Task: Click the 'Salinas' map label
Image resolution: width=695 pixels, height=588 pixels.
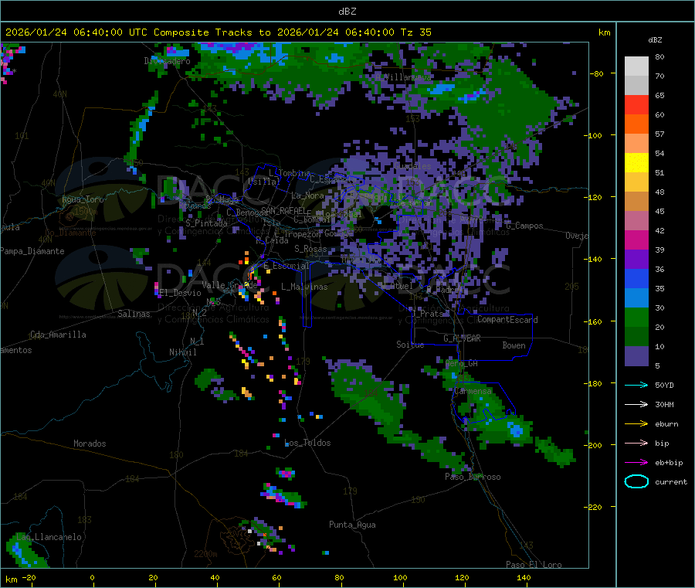Action: point(134,314)
